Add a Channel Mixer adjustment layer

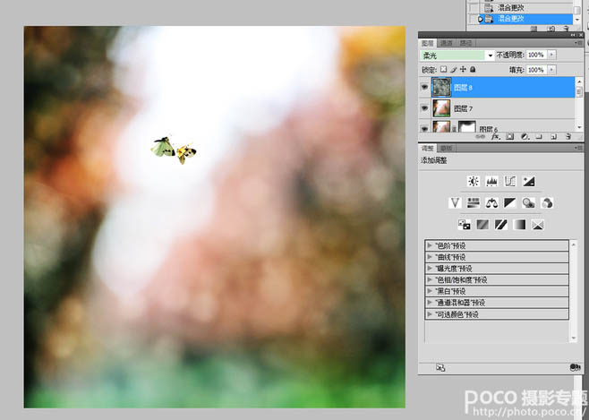[x=547, y=203]
